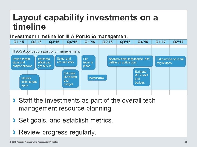Select the 'Put team in place' box
This screenshot has height=147, width=197.
88,62
